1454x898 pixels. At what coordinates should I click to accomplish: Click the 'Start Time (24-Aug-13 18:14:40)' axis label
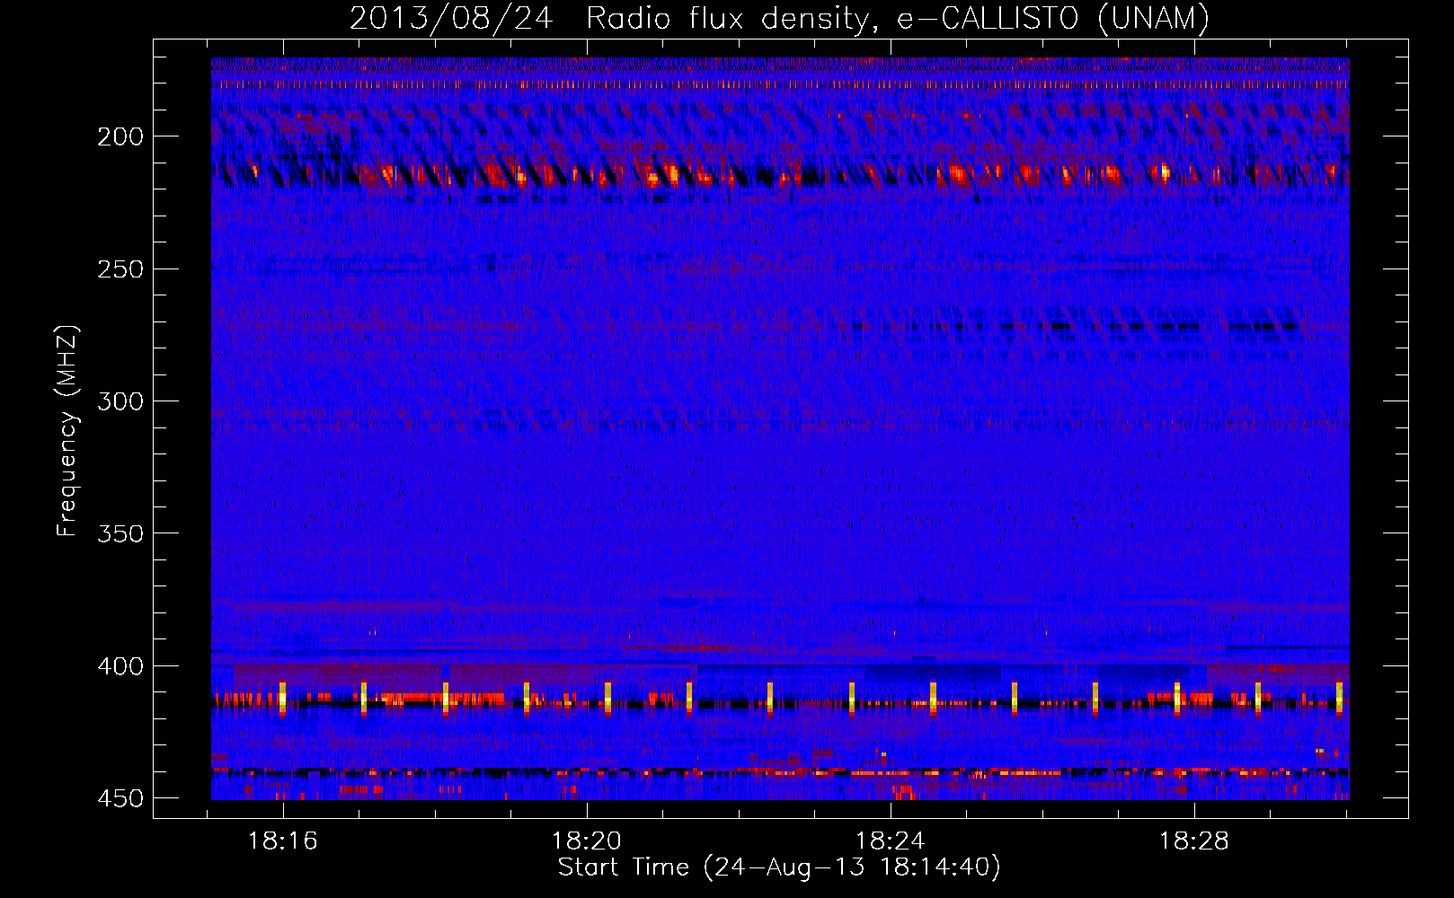(779, 867)
